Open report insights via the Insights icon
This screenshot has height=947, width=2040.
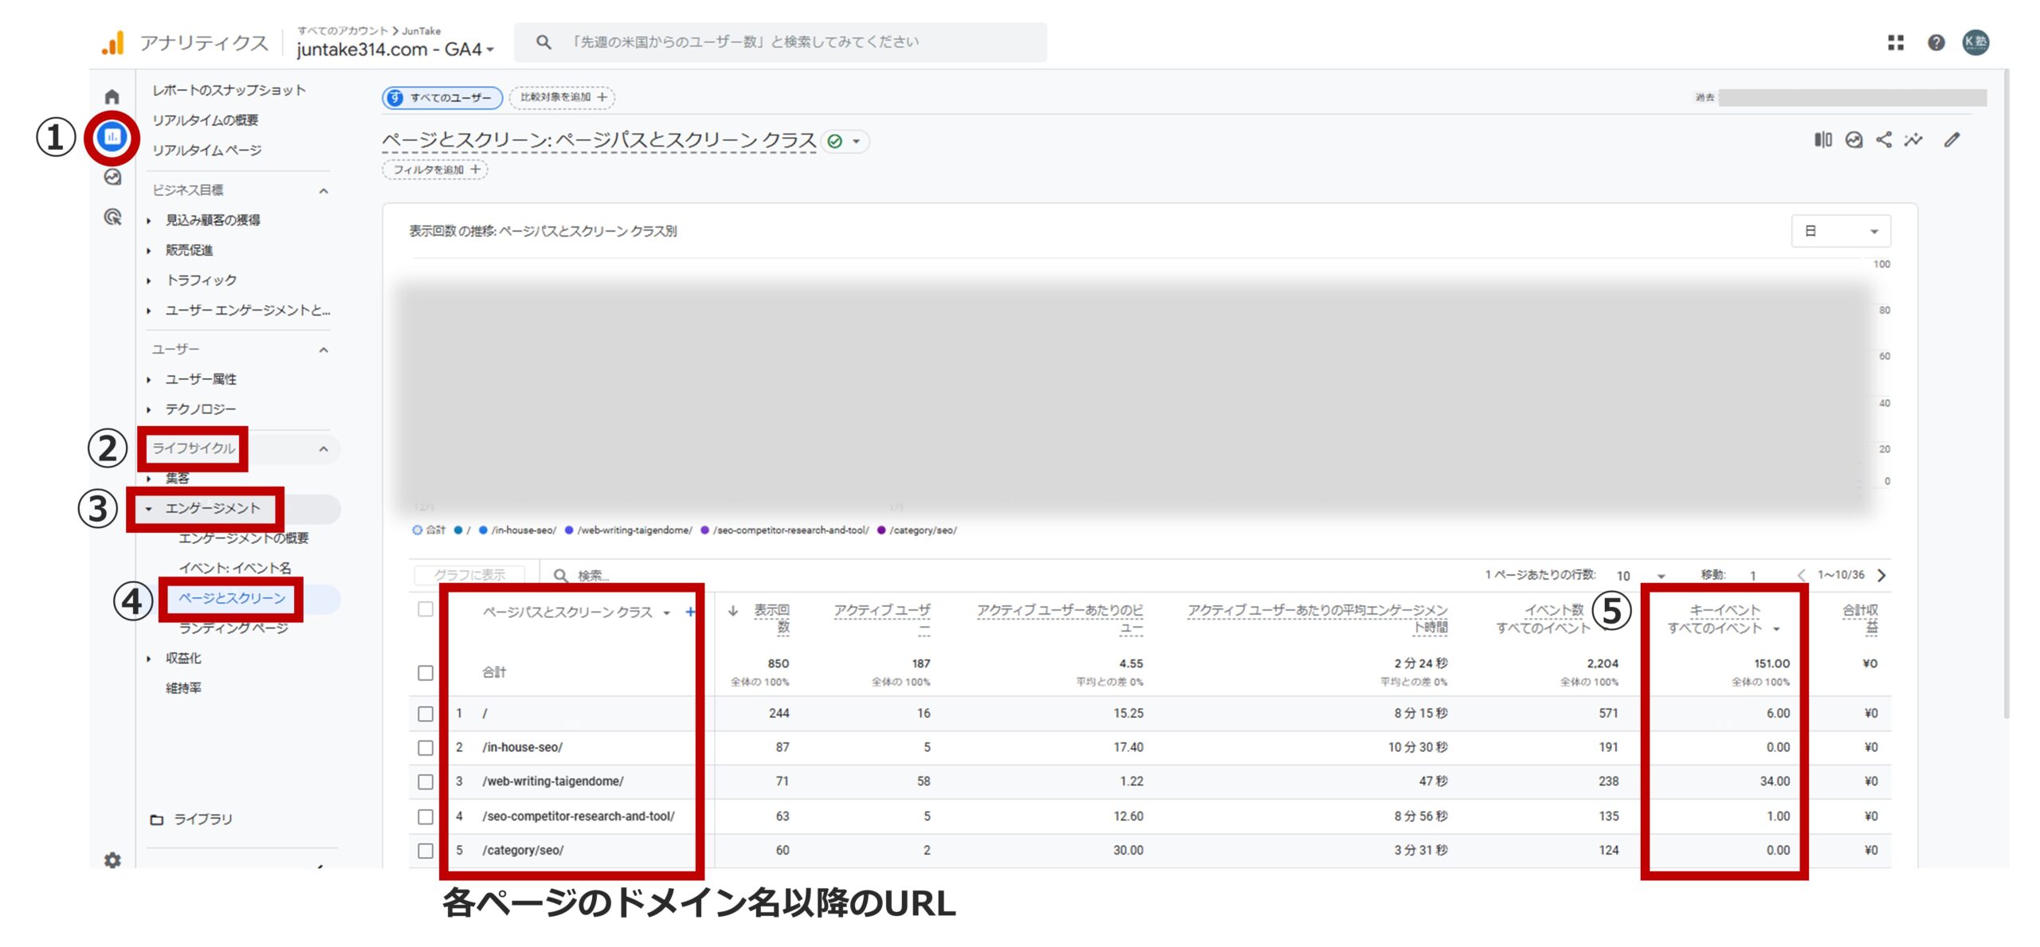click(x=1855, y=139)
